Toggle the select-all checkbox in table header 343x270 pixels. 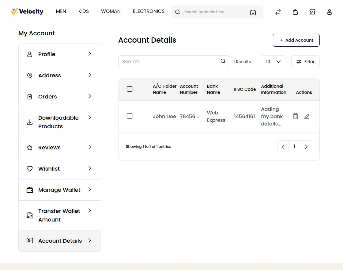point(130,89)
